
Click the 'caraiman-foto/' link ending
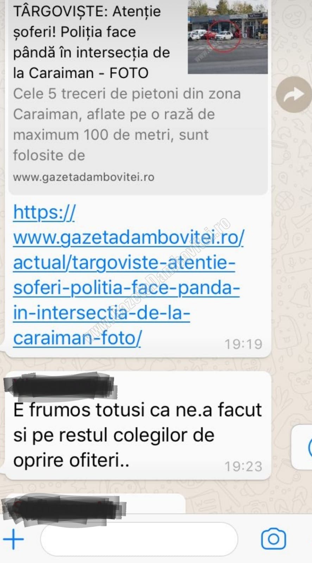pos(77,338)
